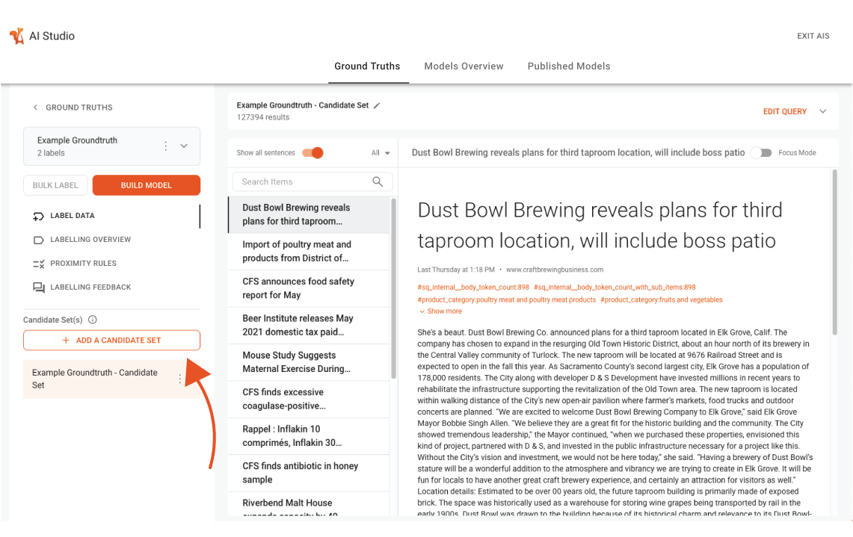Click the article list scrollbar
Image resolution: width=853 pixels, height=537 pixels.
pyautogui.click(x=393, y=288)
